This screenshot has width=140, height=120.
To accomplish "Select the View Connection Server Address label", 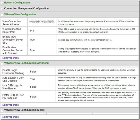I will (x=12, y=23).
